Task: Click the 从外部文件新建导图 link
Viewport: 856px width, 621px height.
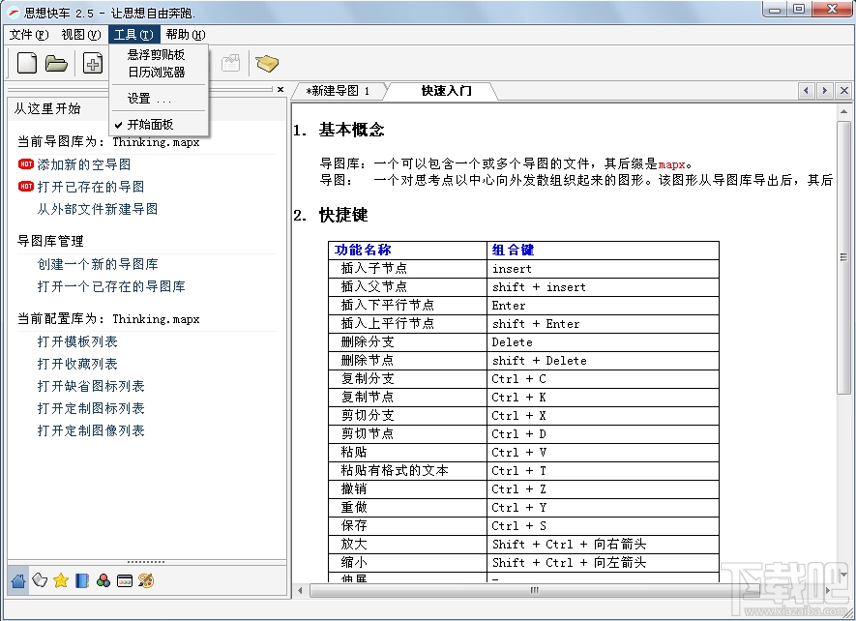Action: [98, 209]
